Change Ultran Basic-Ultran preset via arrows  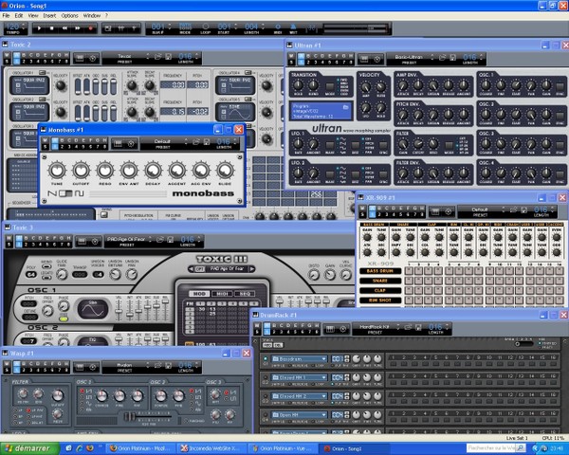[432, 57]
